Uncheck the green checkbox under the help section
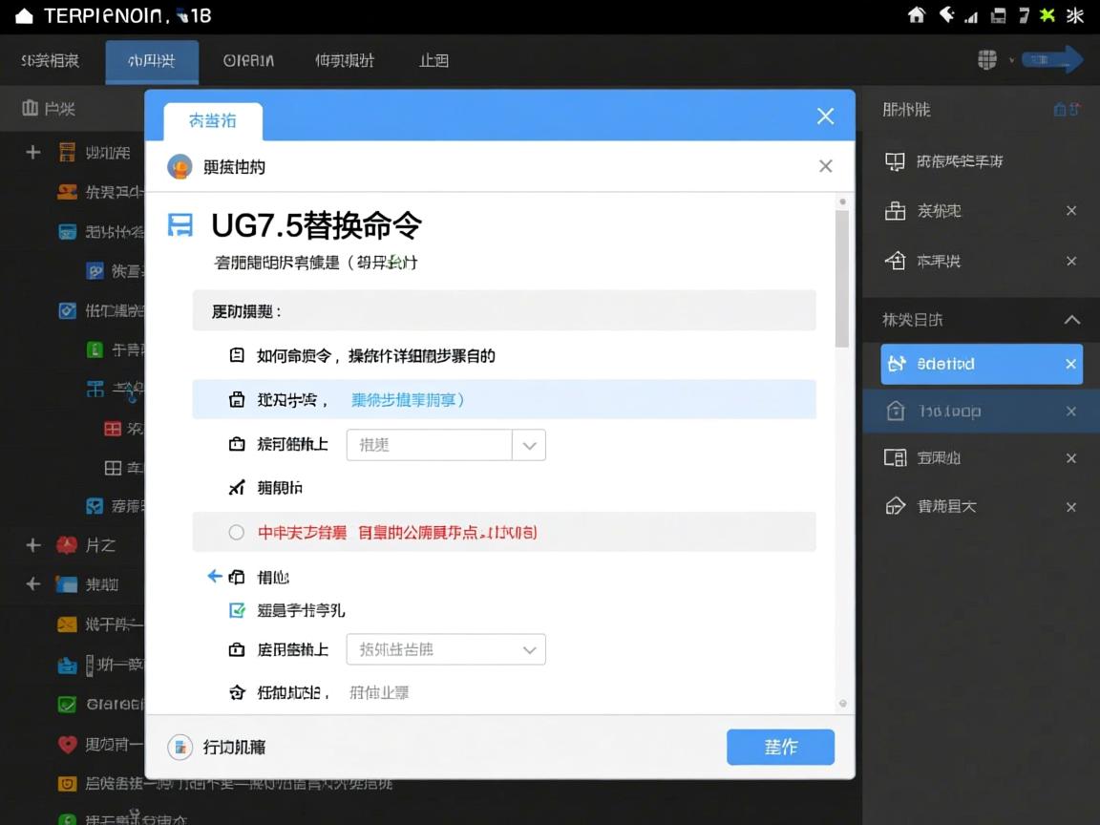 [x=237, y=610]
